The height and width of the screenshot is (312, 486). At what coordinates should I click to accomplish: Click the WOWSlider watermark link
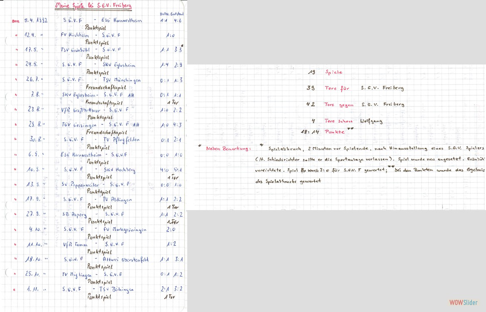464,302
